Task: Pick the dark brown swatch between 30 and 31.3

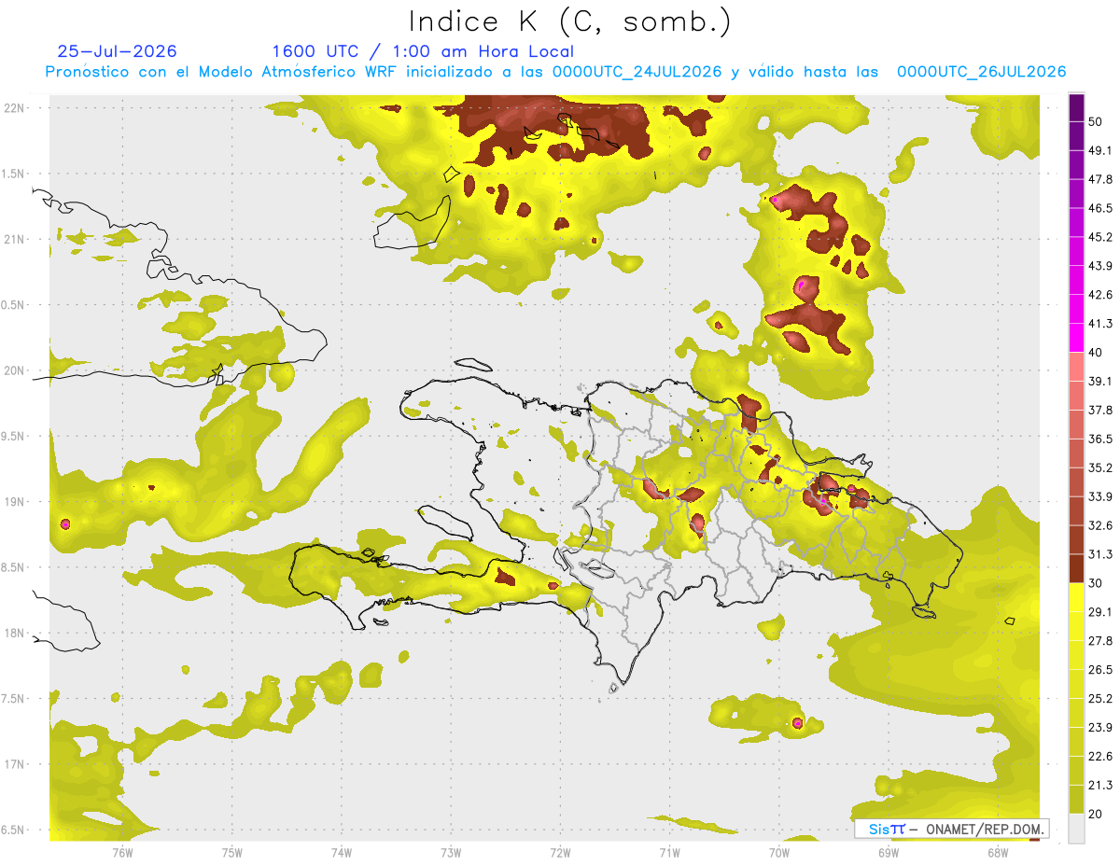Action: 1076,568
